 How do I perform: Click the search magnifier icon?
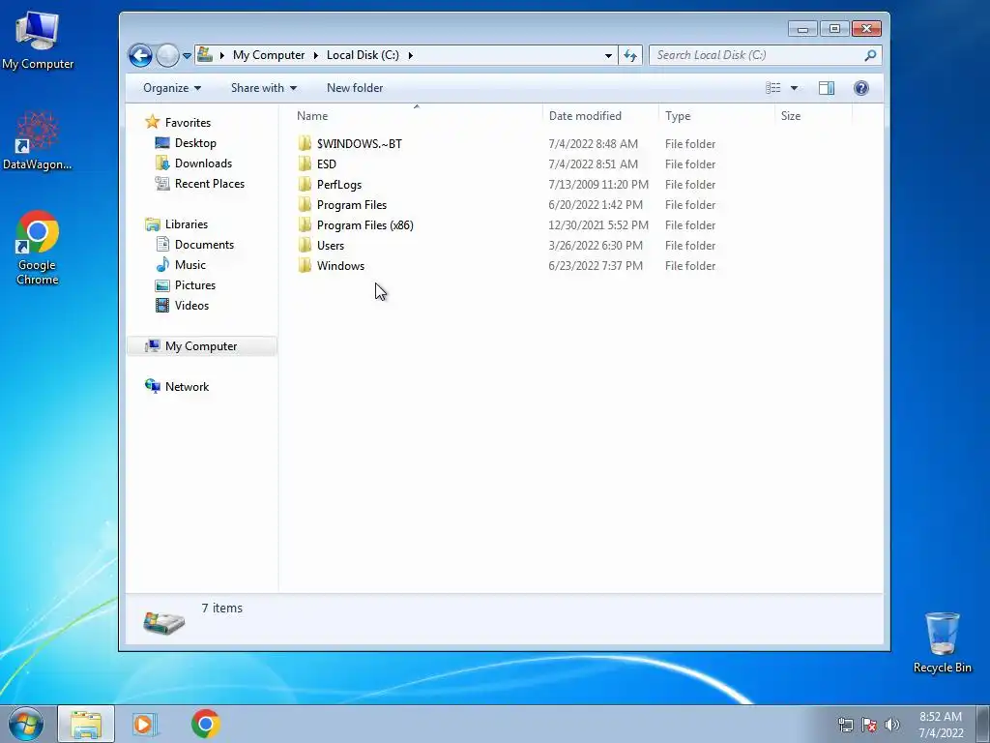[870, 55]
